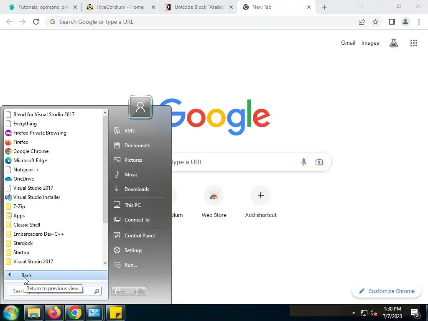428x321 pixels.
Task: Search by image camera icon
Action: click(x=319, y=162)
